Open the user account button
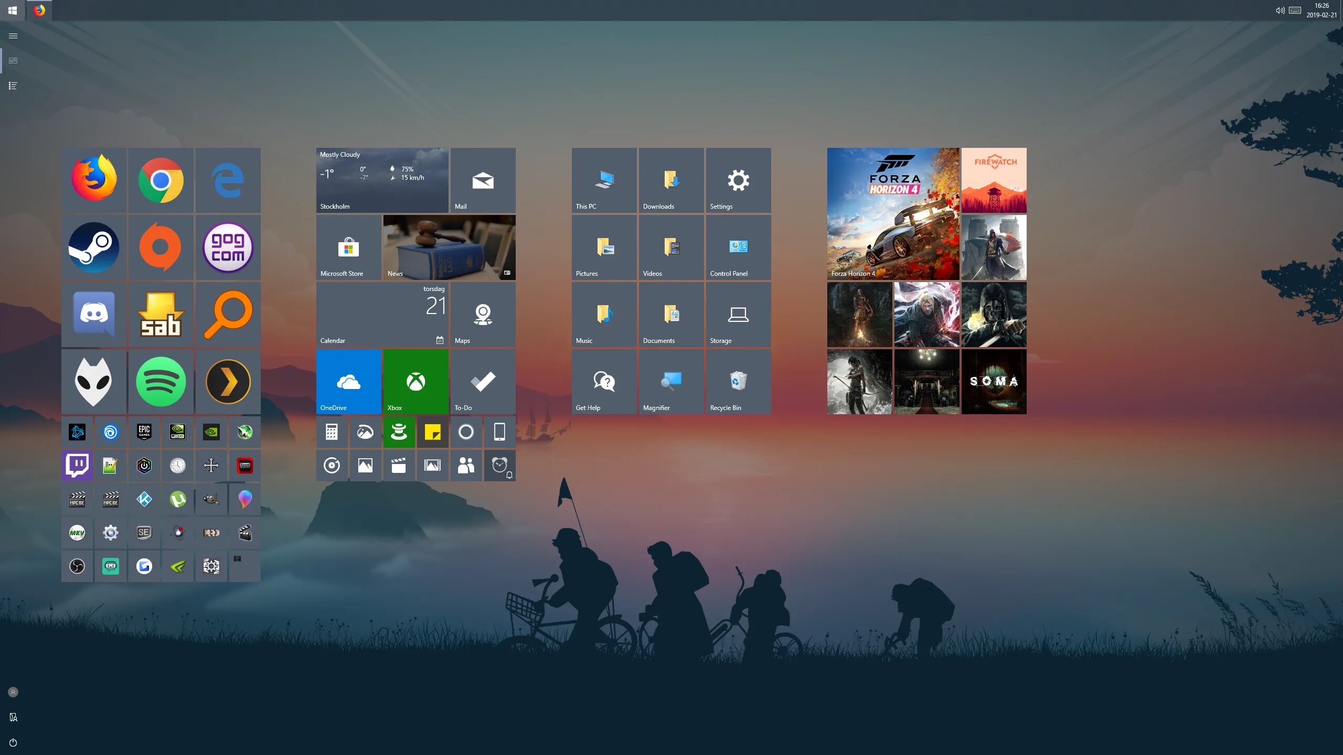Screen dimensions: 1343x755 13,692
